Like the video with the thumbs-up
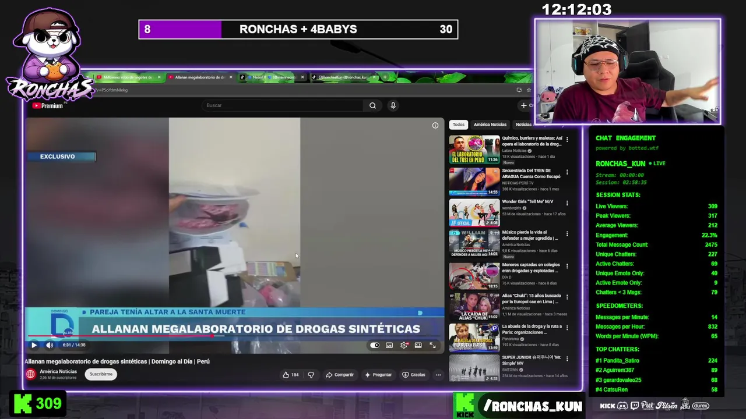The image size is (746, 419). click(290, 375)
